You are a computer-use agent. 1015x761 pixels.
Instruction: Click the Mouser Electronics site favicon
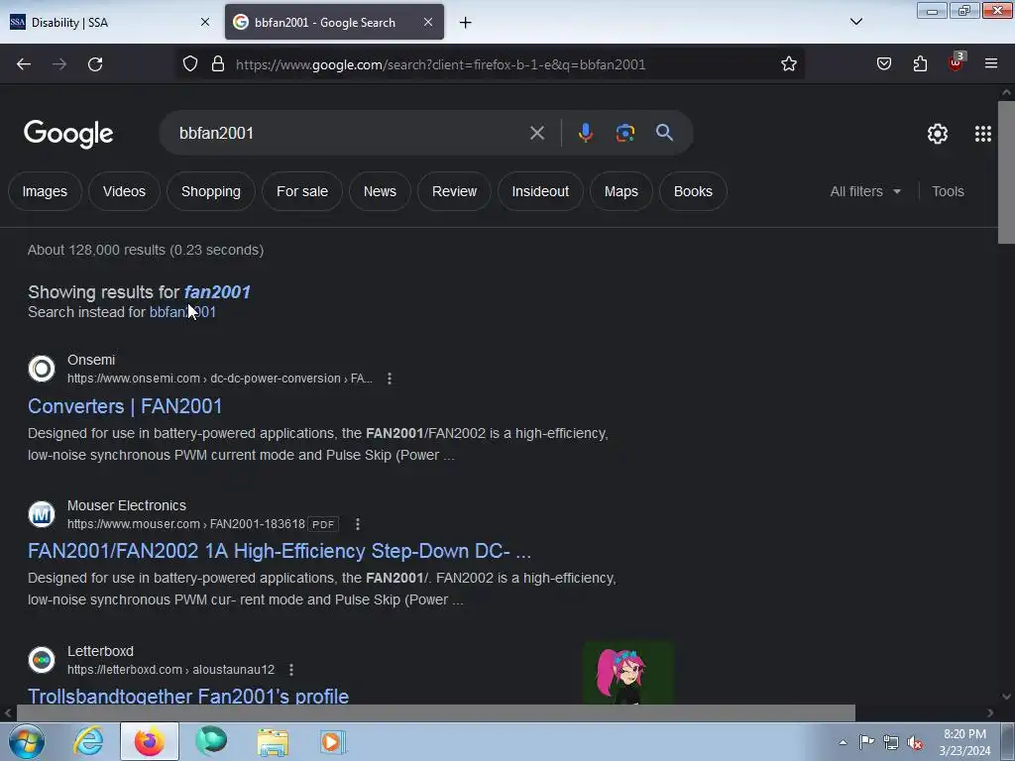tap(42, 514)
